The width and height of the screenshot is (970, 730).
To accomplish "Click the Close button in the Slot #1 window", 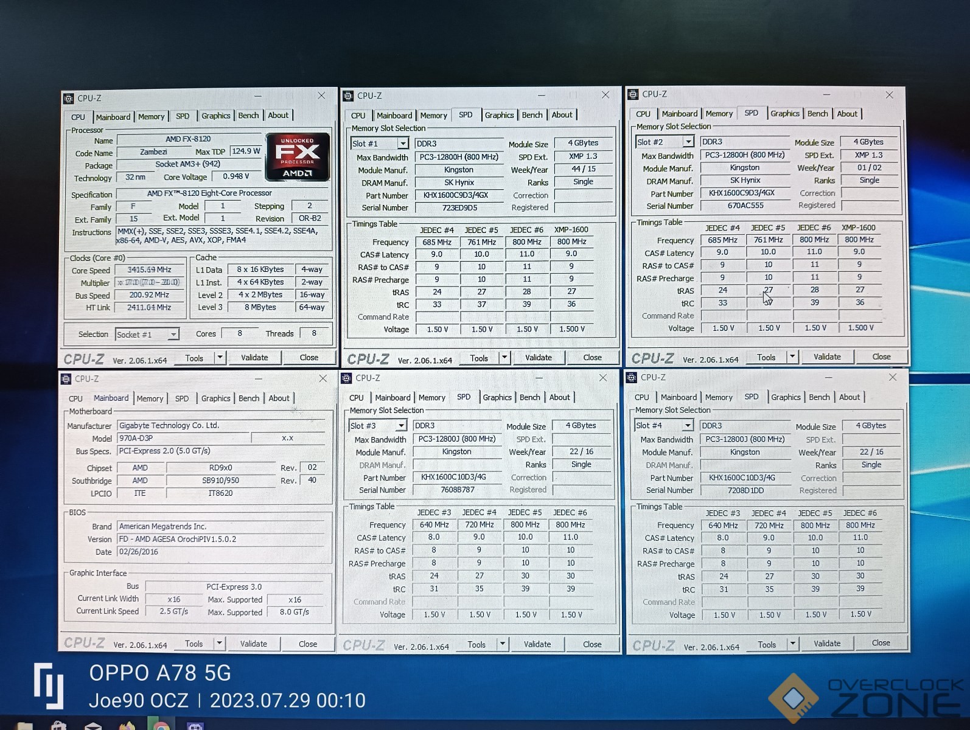I will 593,358.
